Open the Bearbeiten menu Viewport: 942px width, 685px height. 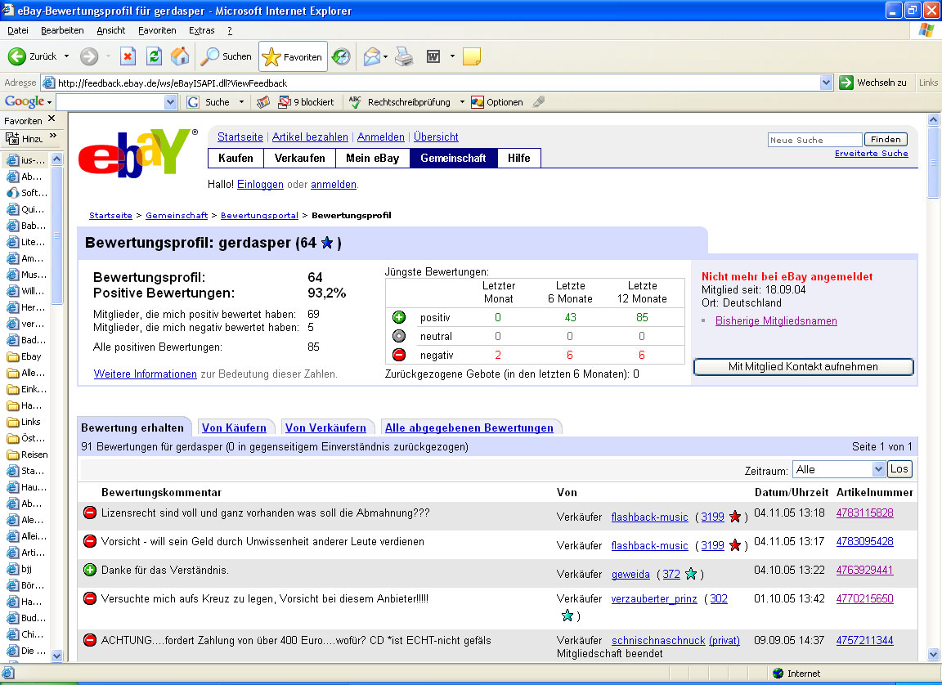(62, 30)
